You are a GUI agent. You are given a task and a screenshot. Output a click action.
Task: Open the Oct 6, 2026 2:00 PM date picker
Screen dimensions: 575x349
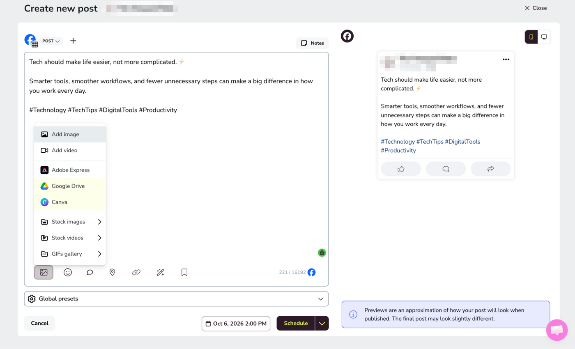[x=236, y=324]
